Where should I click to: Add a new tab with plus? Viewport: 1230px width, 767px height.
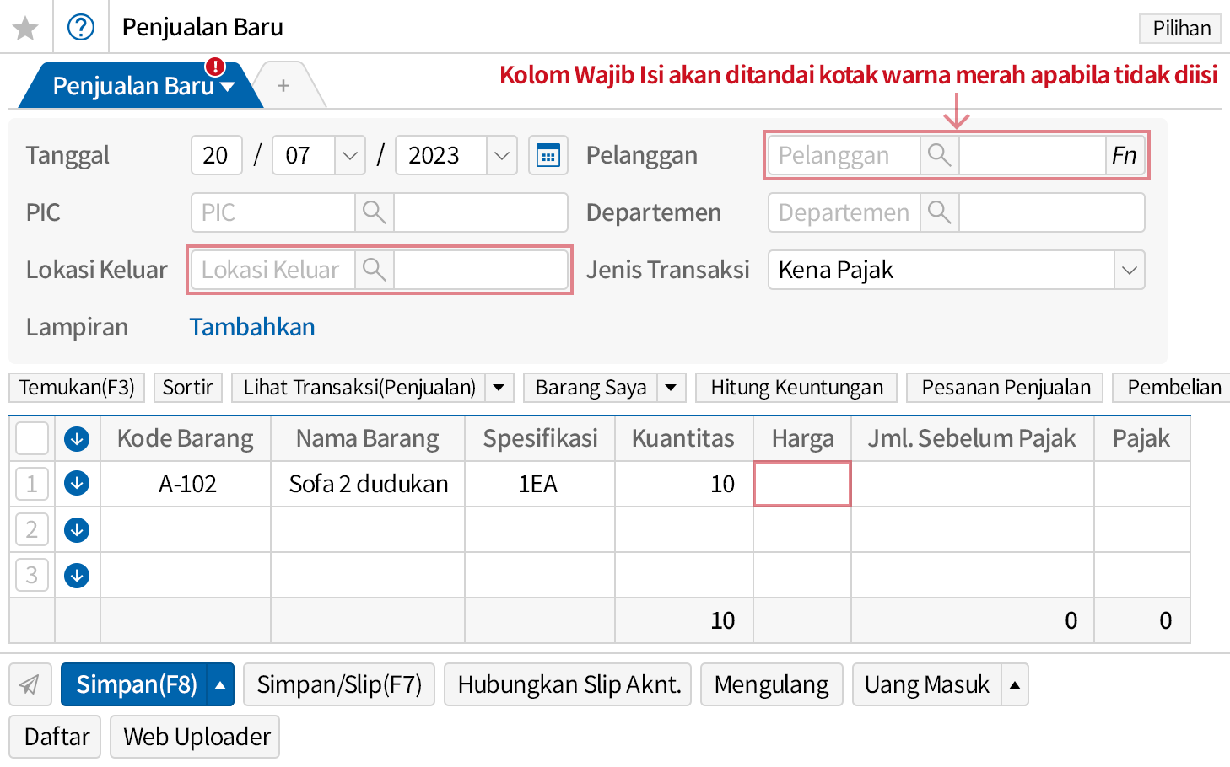[x=283, y=86]
